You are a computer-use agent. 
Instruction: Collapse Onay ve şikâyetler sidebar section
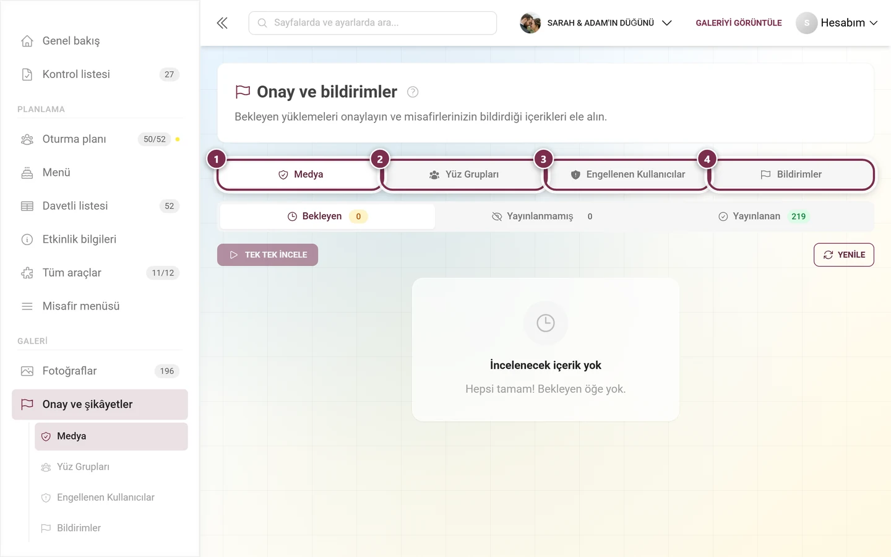[x=100, y=405]
